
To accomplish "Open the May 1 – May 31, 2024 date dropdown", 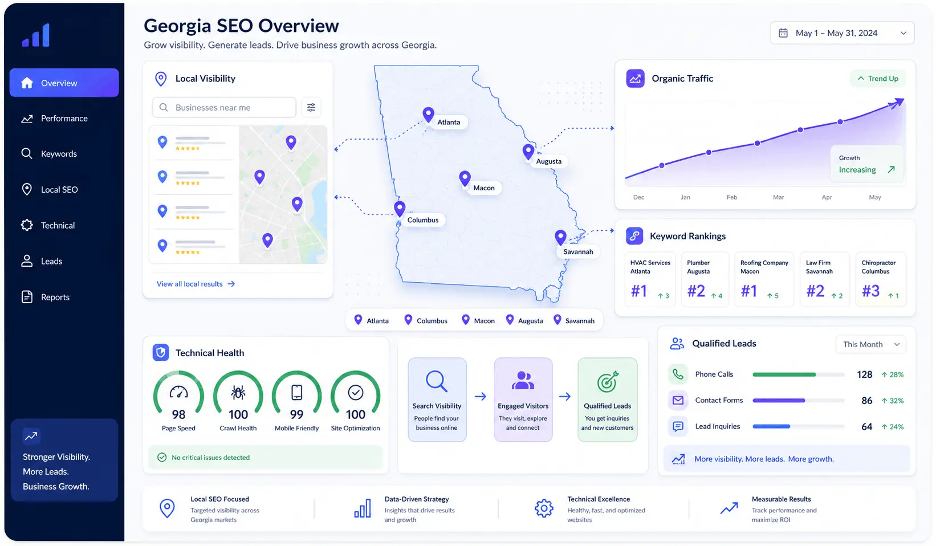I will tap(842, 33).
